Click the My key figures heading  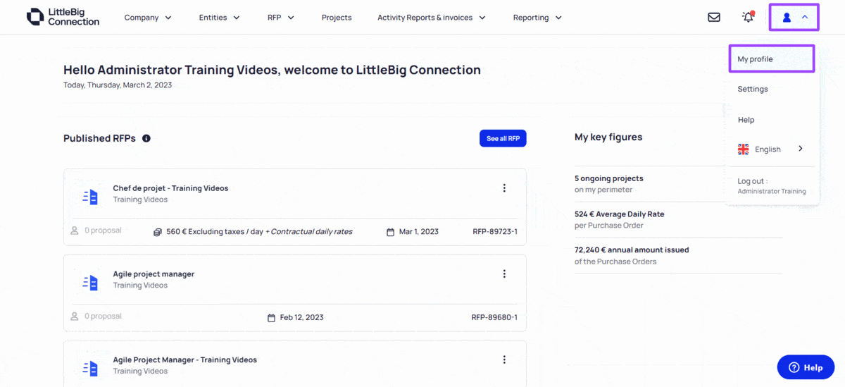click(608, 137)
